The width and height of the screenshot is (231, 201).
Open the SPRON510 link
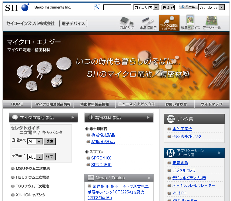click(x=101, y=165)
